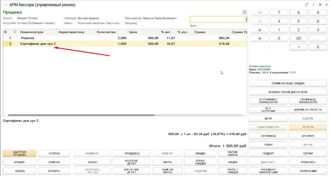Click the green icon above the numeric keypad
Viewport: 330px width, 176px height.
coord(244,12)
